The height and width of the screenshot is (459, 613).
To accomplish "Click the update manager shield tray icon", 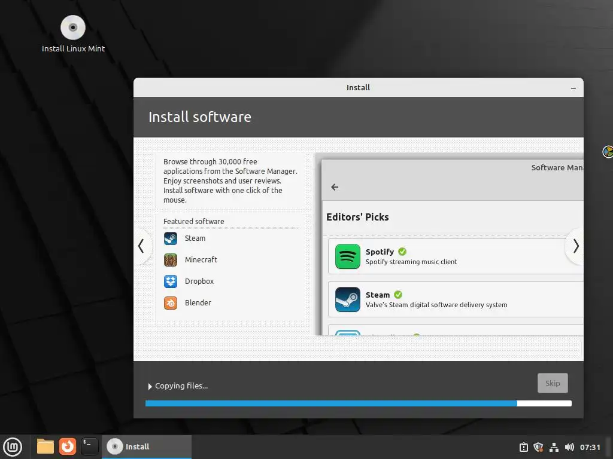I will [538, 447].
